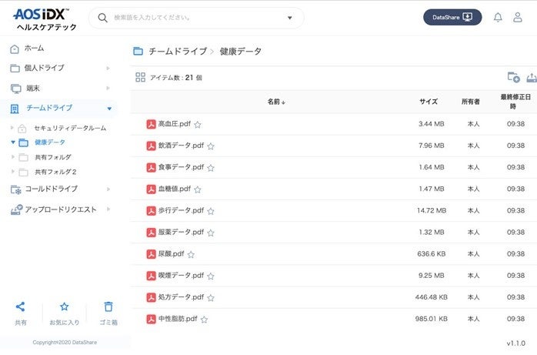This screenshot has width=537, height=355.
Task: Expand the 共有フォルダ tree arrow
Action: click(12, 157)
